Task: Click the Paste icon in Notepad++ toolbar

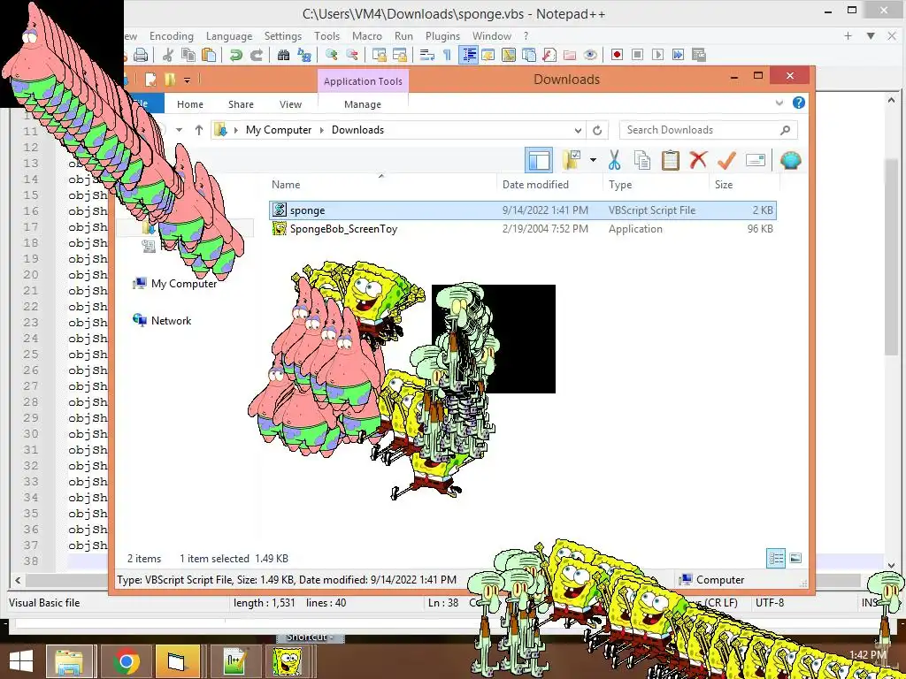Action: (x=209, y=55)
